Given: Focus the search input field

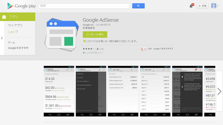Looking at the screenshot, I should [x=84, y=6].
